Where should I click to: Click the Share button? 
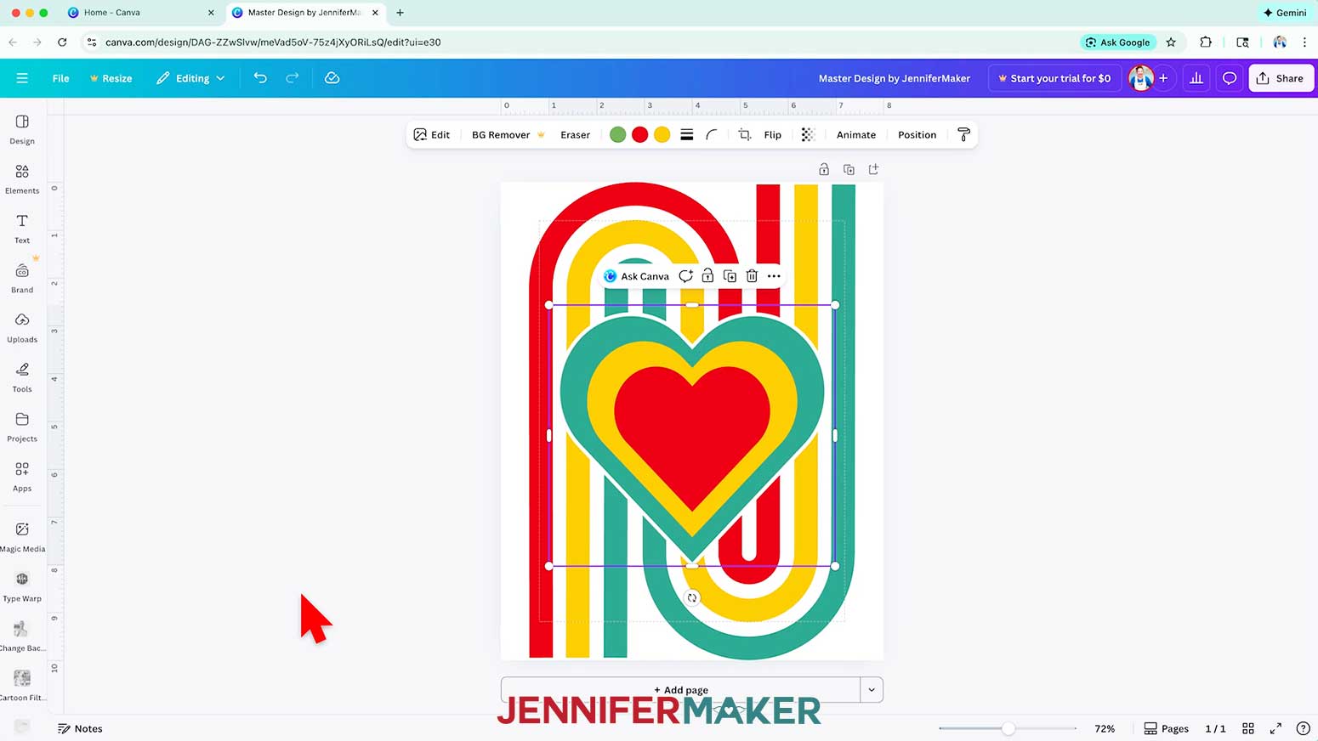tap(1281, 78)
